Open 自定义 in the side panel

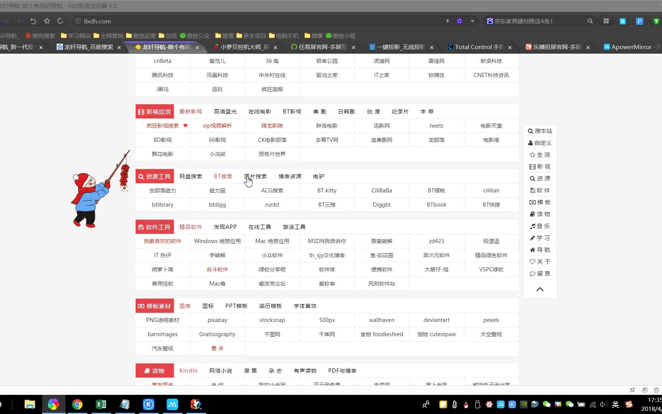coord(540,143)
